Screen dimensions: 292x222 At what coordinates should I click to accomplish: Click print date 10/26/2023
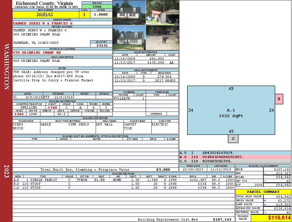193,169
